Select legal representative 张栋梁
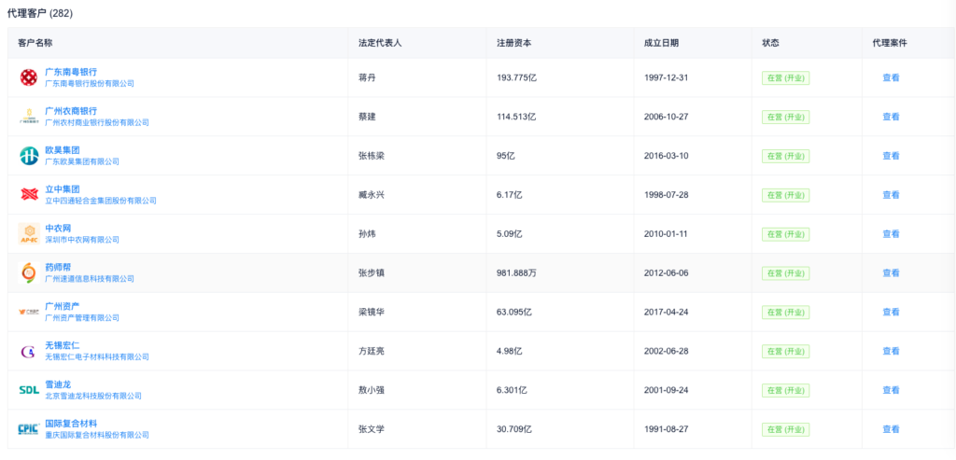Viewport: 956px width, 460px height. click(x=372, y=156)
